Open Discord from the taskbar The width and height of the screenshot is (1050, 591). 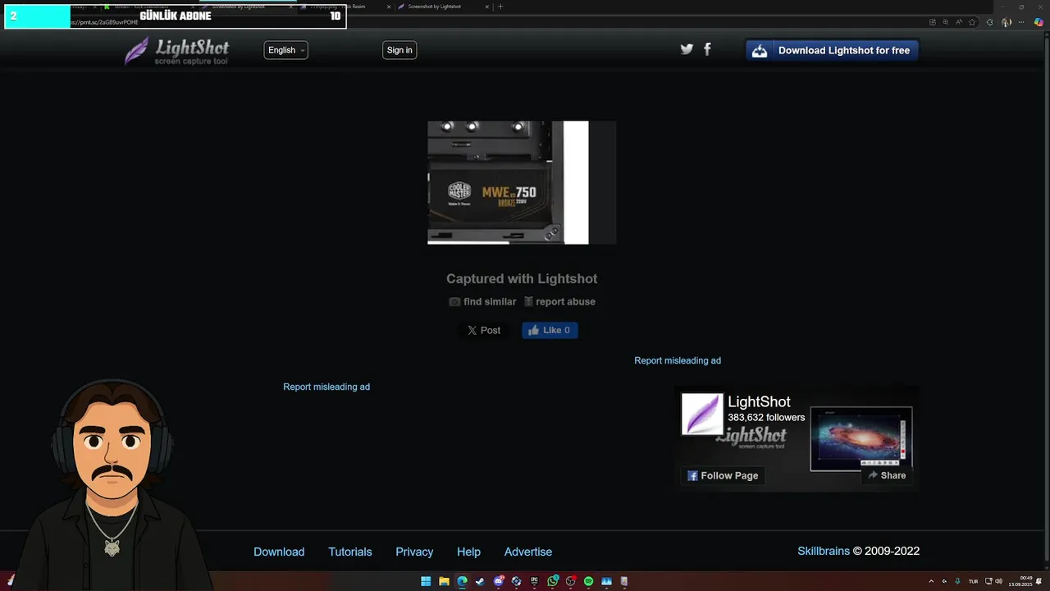pyautogui.click(x=498, y=581)
